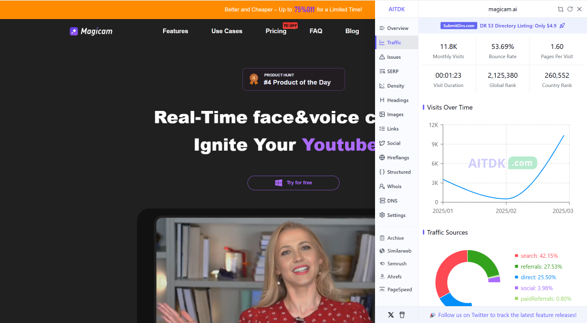Open the Pricing nav item
587x323 pixels.
[x=276, y=31]
